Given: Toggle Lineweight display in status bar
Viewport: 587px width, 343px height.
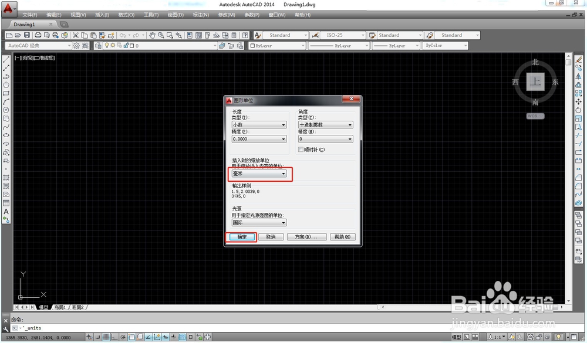Looking at the screenshot, I should pyautogui.click(x=173, y=337).
